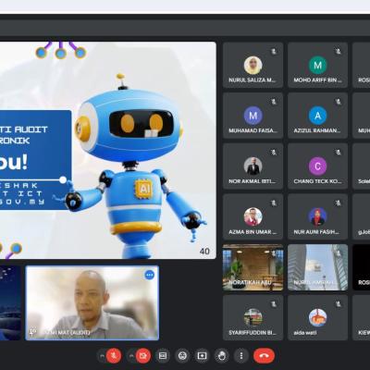Image resolution: width=370 pixels, height=370 pixels.
Task: Unmute the microphone with the red mic button
Action: [x=114, y=356]
